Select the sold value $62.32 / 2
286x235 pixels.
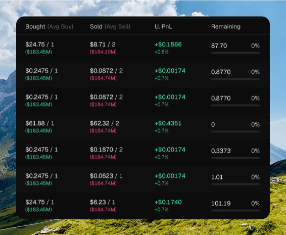click(x=105, y=123)
